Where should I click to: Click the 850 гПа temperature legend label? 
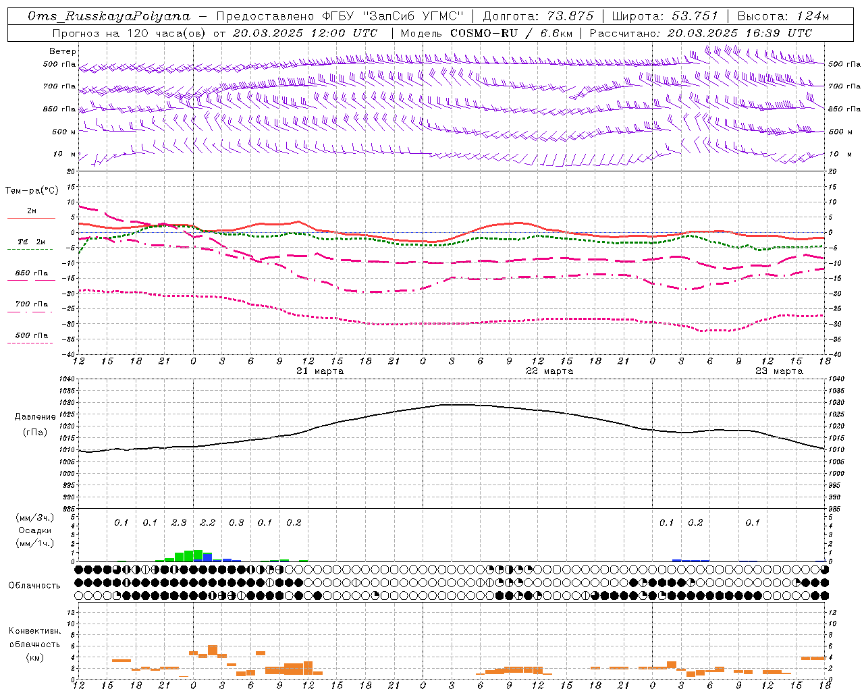(31, 273)
